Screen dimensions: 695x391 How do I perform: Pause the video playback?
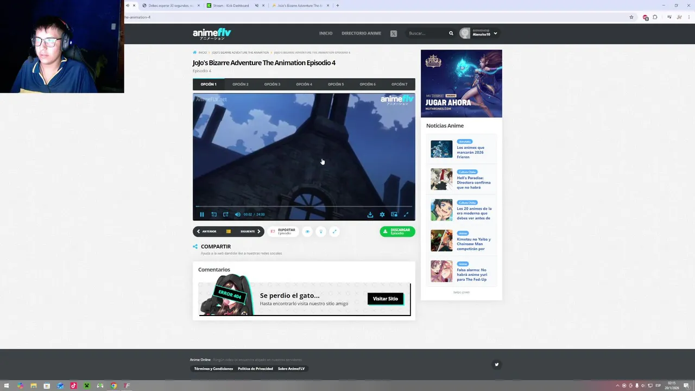click(201, 215)
